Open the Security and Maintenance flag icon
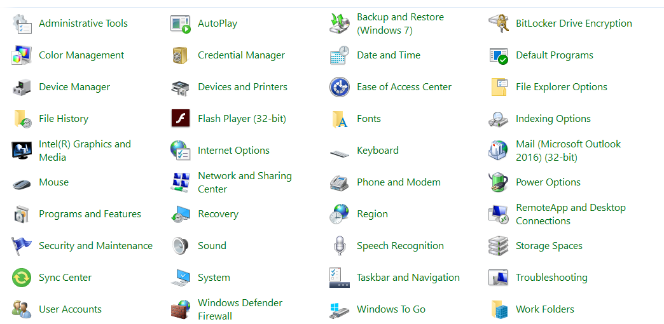664x324 pixels. (22, 246)
